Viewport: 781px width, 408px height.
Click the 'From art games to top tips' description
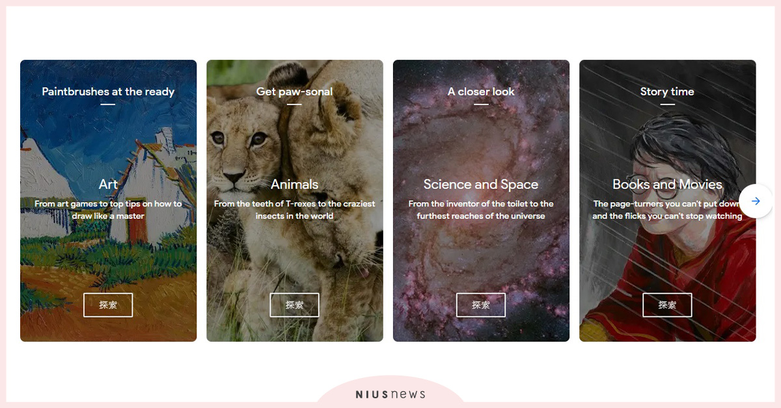[108, 210]
